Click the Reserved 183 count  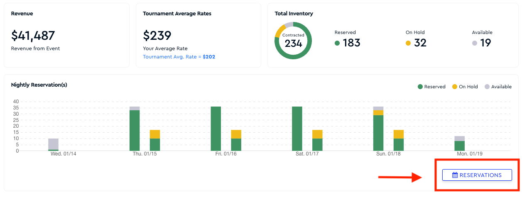[x=352, y=43]
